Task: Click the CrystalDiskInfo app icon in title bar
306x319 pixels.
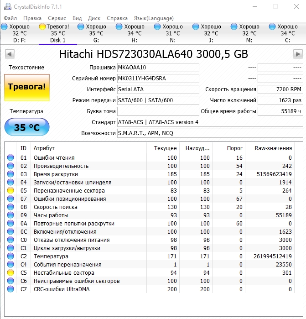Action: click(7, 6)
